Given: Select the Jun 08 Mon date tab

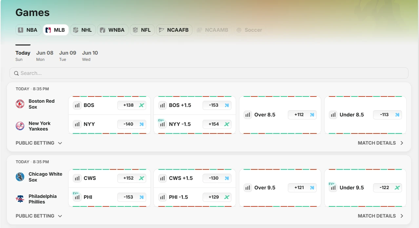Looking at the screenshot, I should [45, 56].
